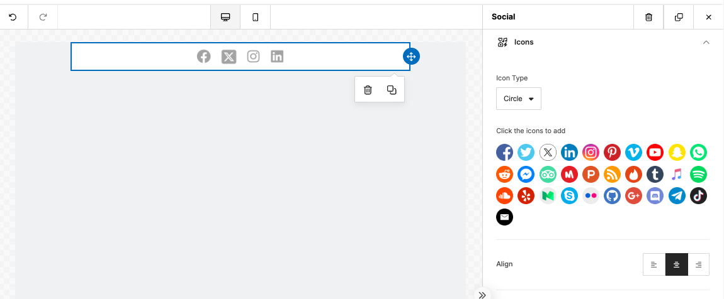Switch to mobile preview

pyautogui.click(x=255, y=17)
